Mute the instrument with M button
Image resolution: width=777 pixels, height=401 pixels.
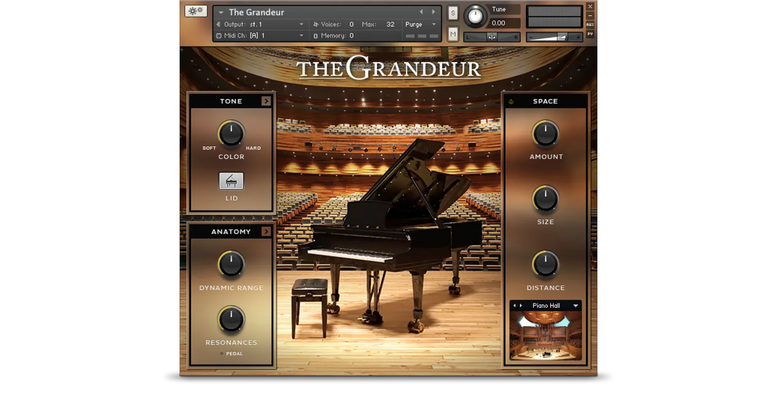(x=453, y=34)
